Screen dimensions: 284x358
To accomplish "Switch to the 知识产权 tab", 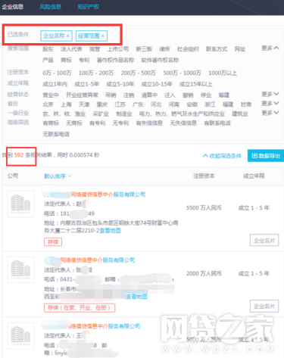I will point(89,7).
